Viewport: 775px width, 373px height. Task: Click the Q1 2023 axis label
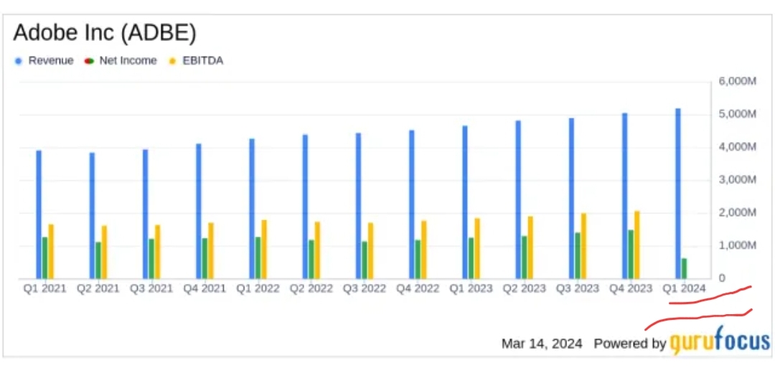click(471, 288)
